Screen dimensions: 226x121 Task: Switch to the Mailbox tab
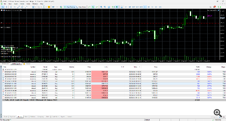click(33, 117)
